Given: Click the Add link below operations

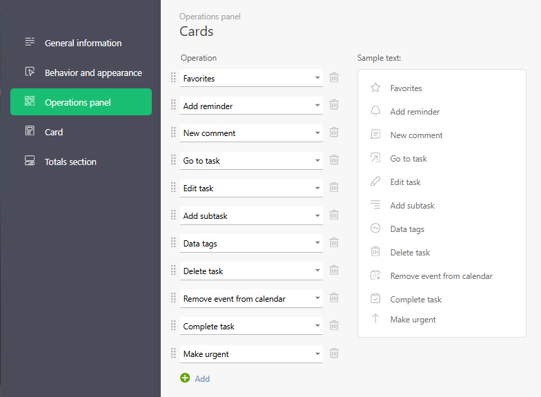Looking at the screenshot, I should [x=202, y=378].
